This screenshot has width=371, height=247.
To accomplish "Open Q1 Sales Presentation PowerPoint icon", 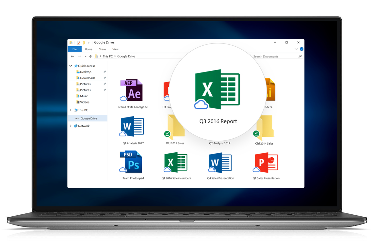I will point(266,162).
